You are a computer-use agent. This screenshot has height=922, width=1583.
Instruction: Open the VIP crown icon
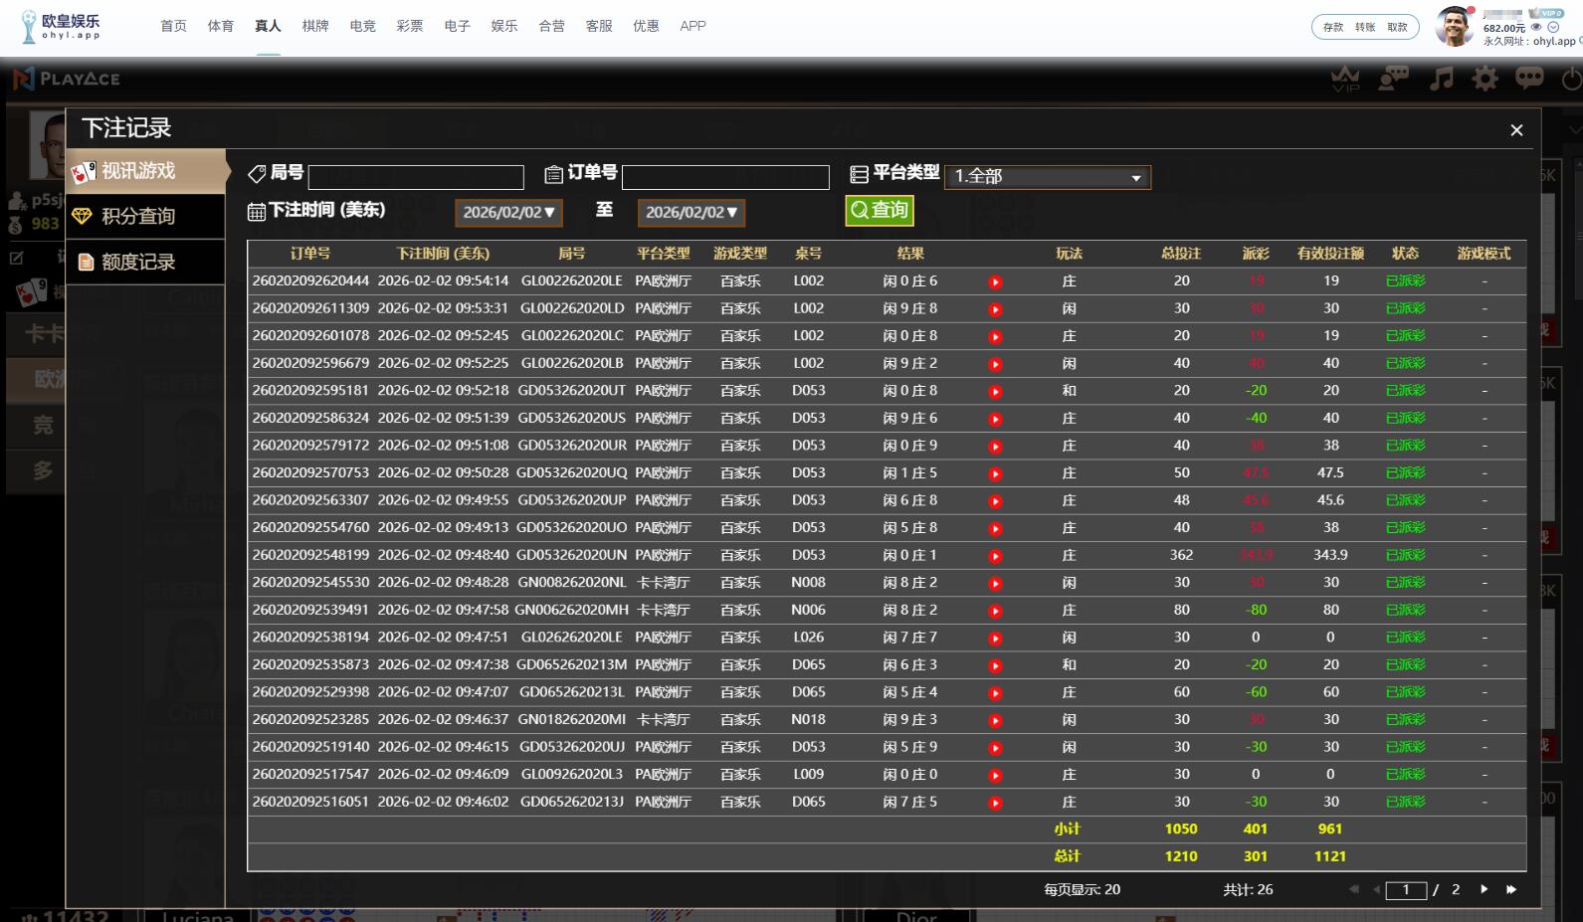pos(1345,79)
